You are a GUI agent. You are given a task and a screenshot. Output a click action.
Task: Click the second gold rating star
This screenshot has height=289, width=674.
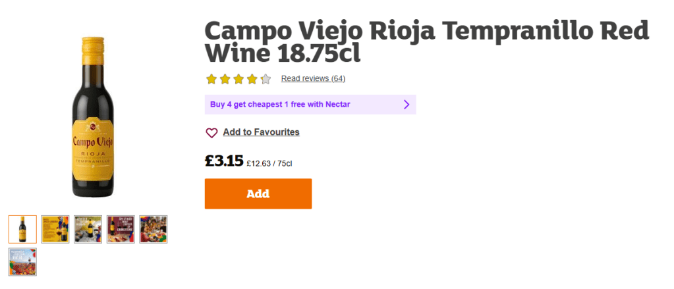click(x=225, y=79)
